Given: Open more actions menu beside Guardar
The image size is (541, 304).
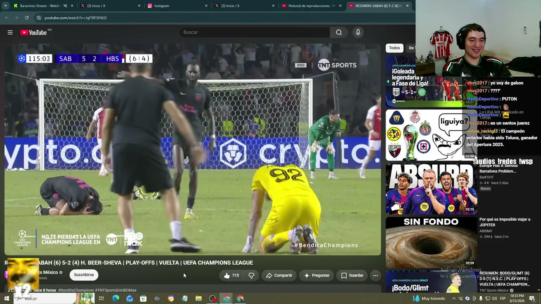Looking at the screenshot, I should (375, 275).
